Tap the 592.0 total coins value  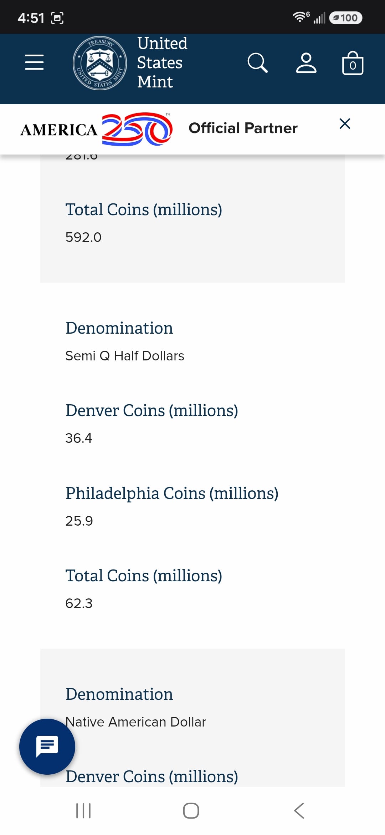[83, 237]
